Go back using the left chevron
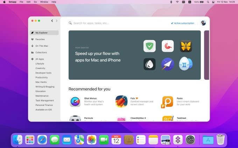This screenshot has height=148, width=238. (x=52, y=21)
